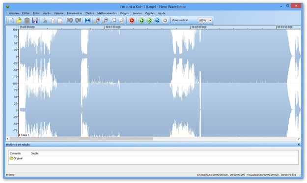Screen dimensions: 307x183
Task: Click the zoom full view magnifier icon
Action: (121, 20)
